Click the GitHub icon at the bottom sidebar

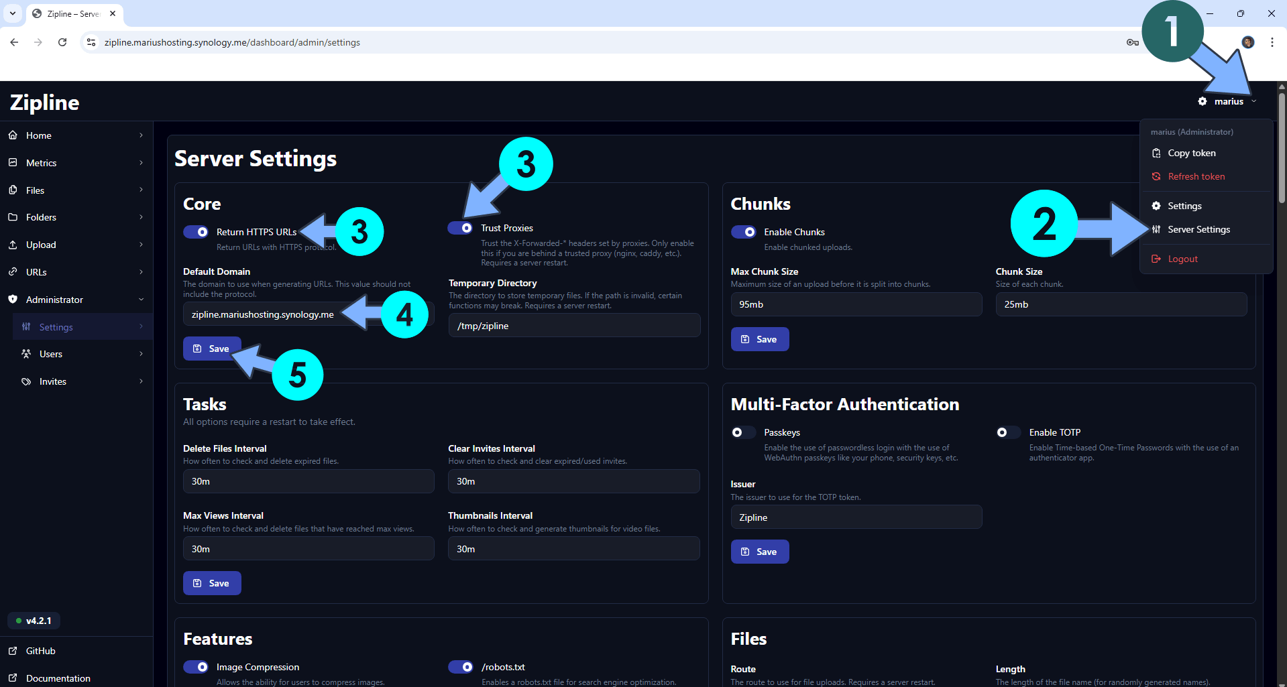tap(12, 650)
